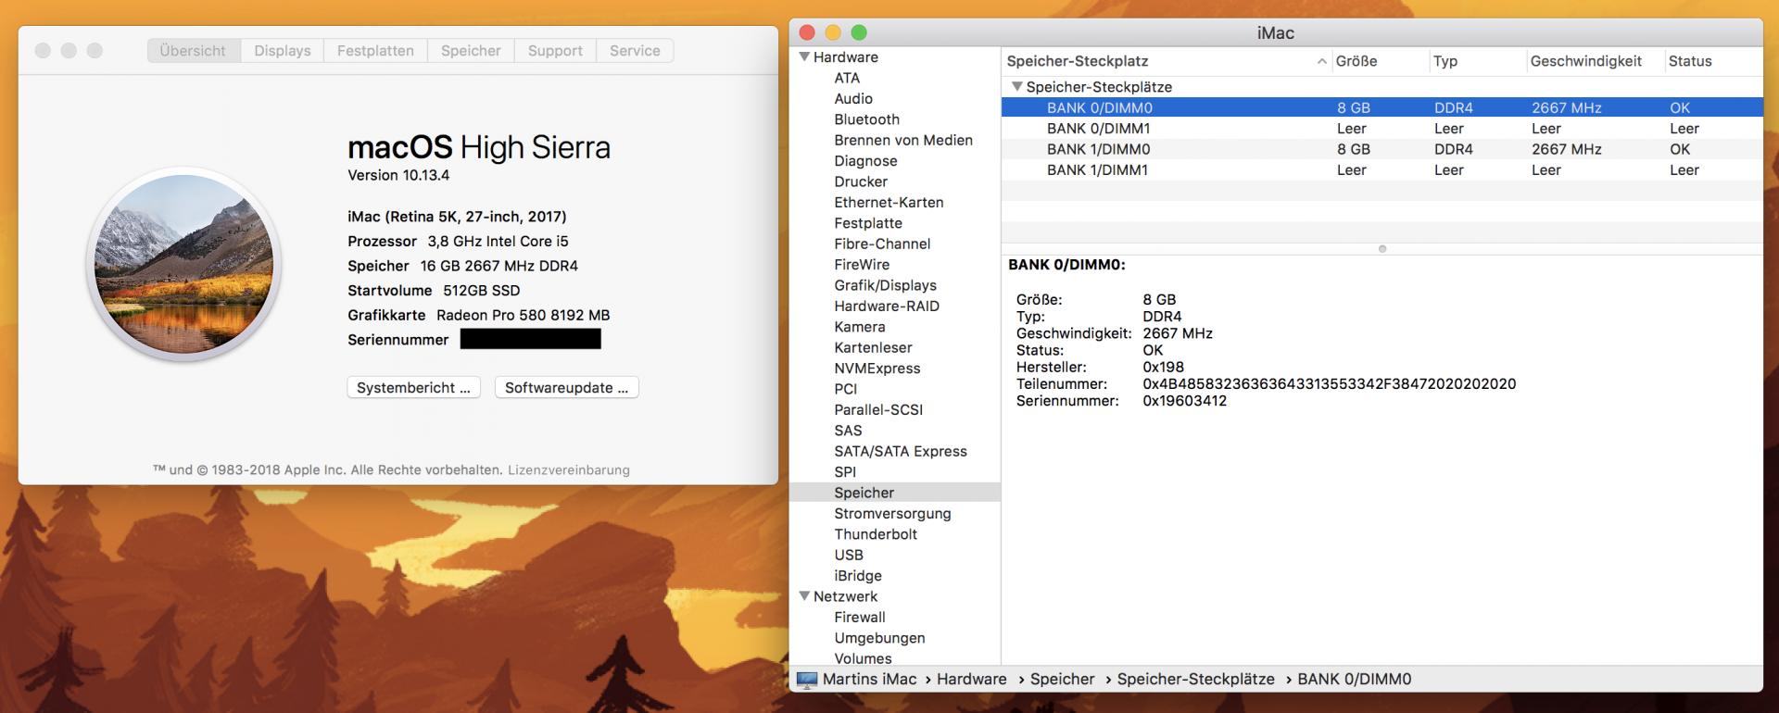
Task: Select ATA in the sidebar
Action: [847, 78]
